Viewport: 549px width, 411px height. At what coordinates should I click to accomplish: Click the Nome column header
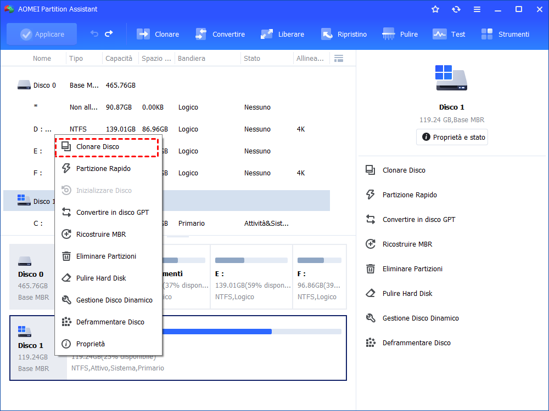(x=42, y=59)
